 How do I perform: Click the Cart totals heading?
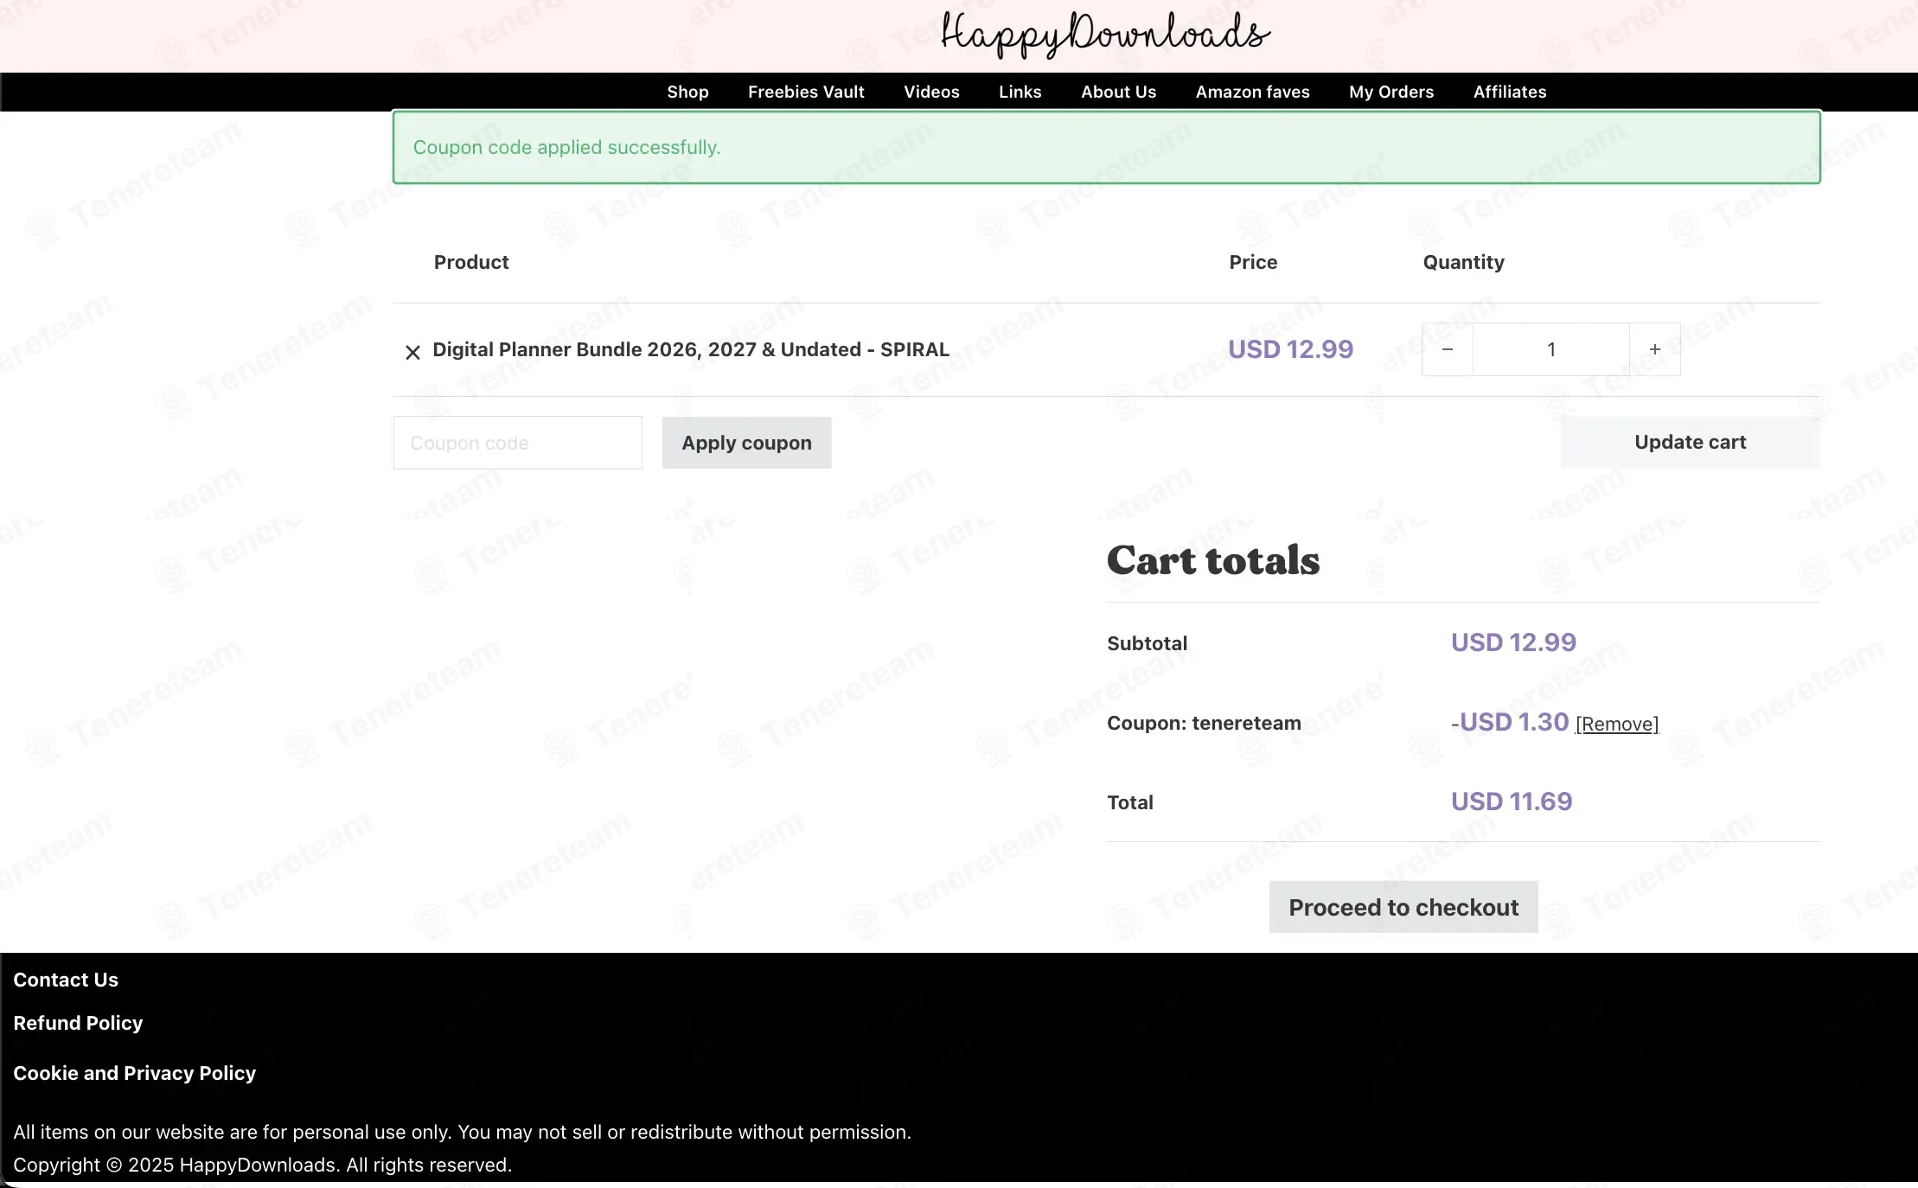(1213, 560)
